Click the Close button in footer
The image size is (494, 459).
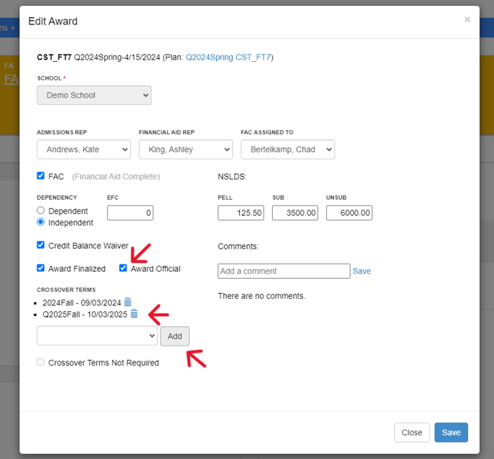coord(411,432)
